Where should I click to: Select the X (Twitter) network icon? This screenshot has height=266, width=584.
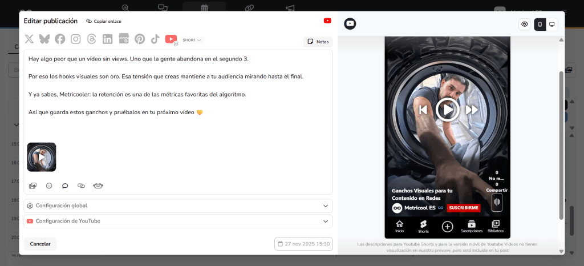click(x=29, y=39)
